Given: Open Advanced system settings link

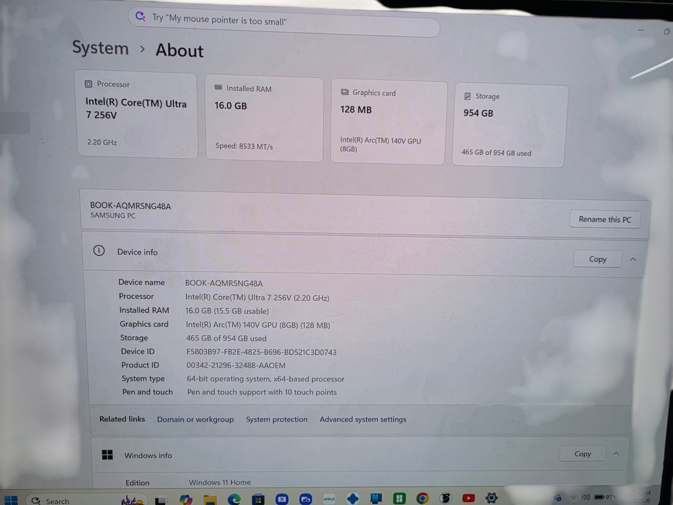Looking at the screenshot, I should [363, 419].
